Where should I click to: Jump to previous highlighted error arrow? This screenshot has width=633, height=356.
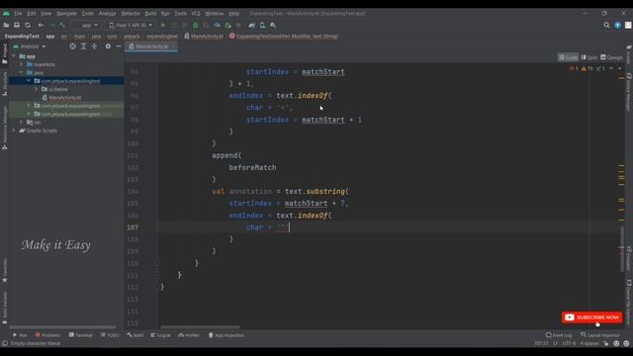click(611, 68)
